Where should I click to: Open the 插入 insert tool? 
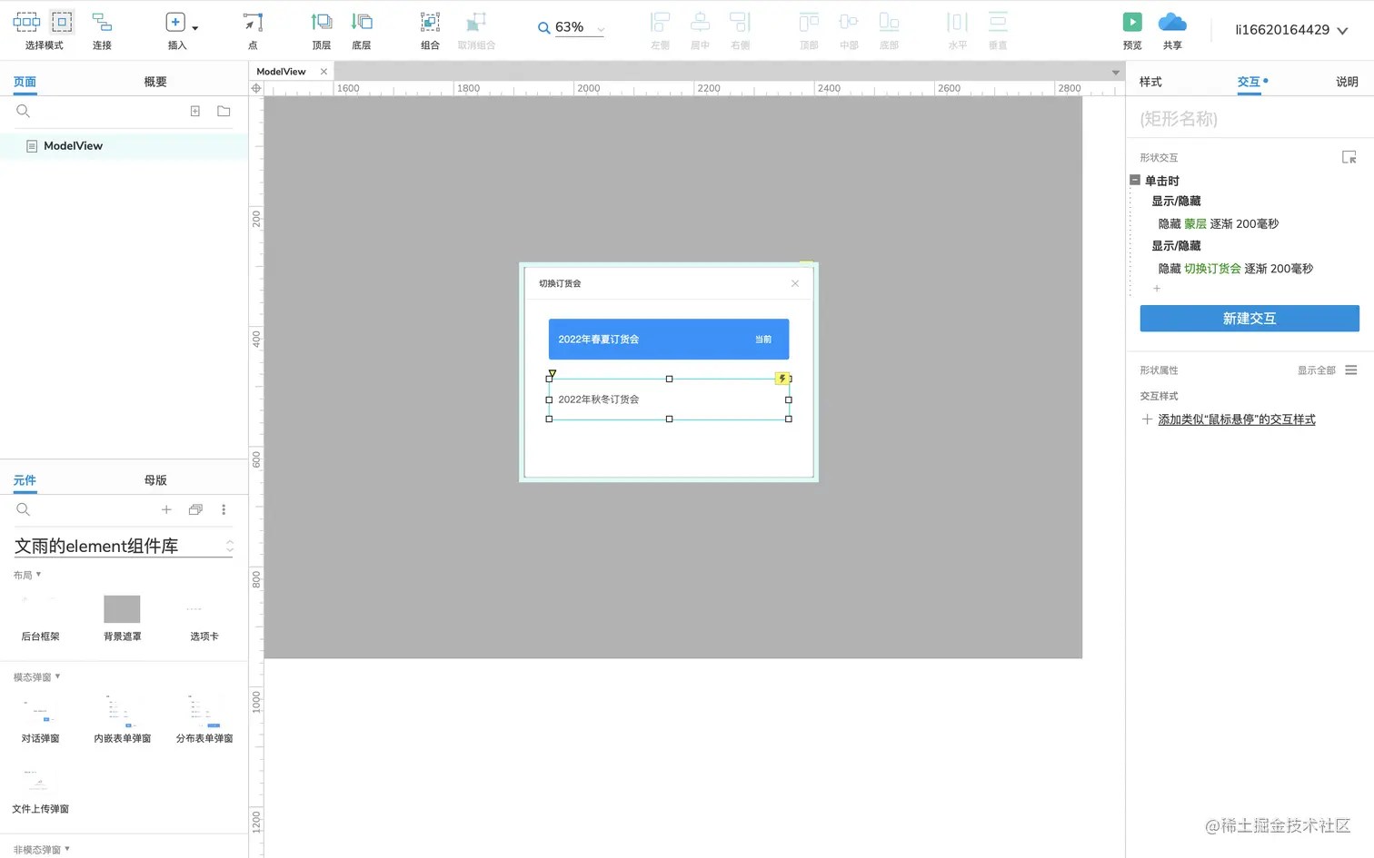[x=176, y=29]
